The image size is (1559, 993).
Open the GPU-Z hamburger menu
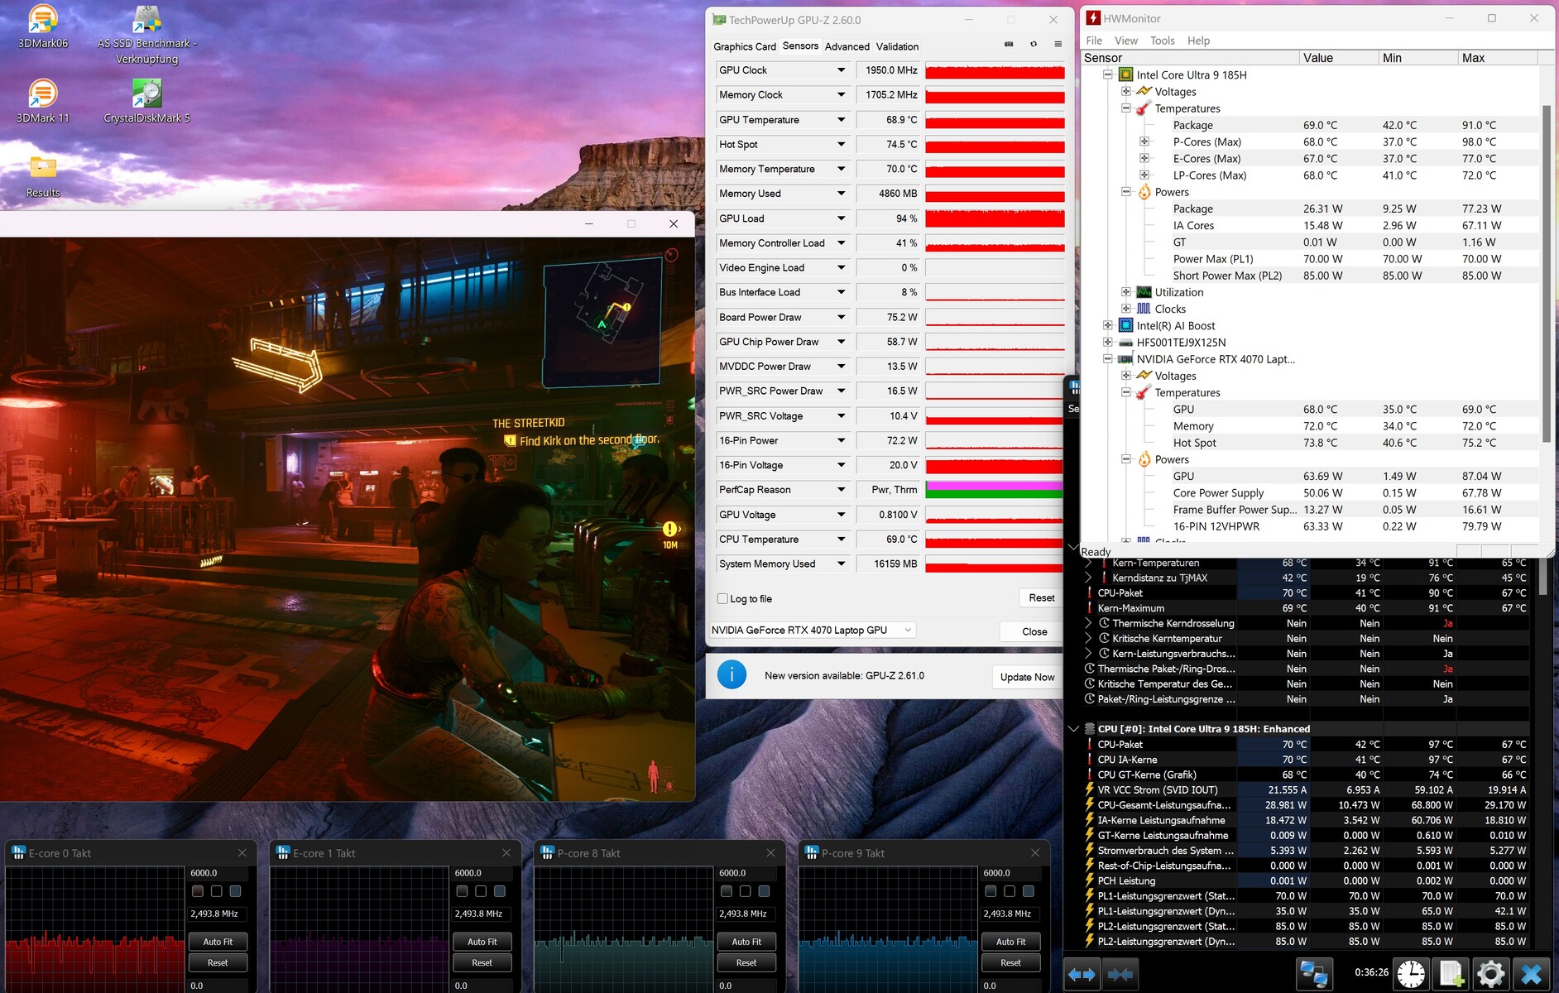click(x=1058, y=45)
